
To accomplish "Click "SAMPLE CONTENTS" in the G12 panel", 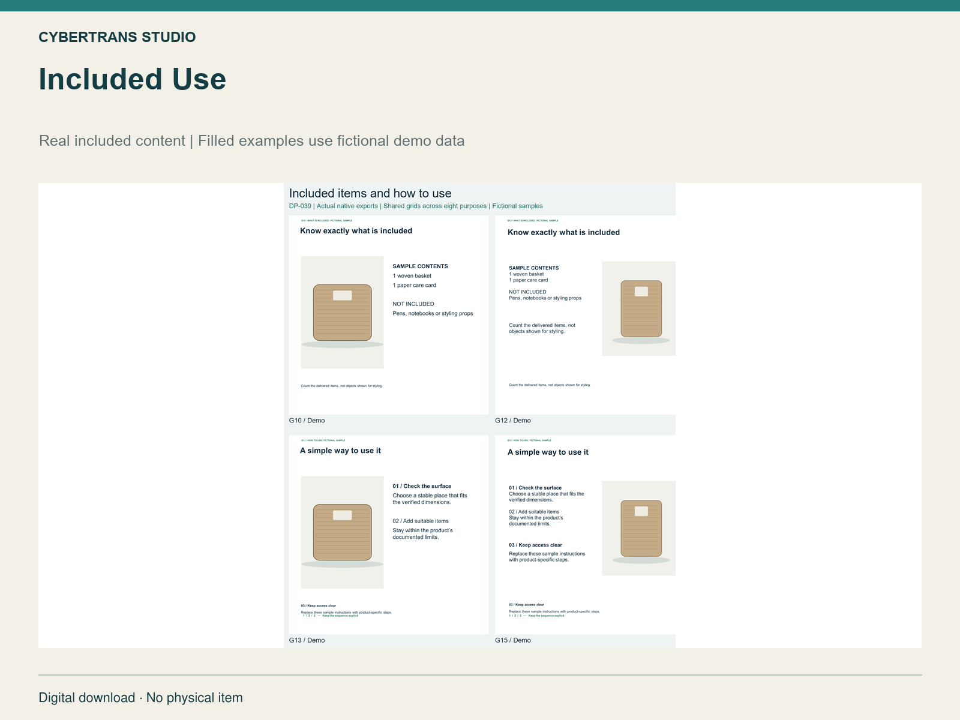I will 534,268.
